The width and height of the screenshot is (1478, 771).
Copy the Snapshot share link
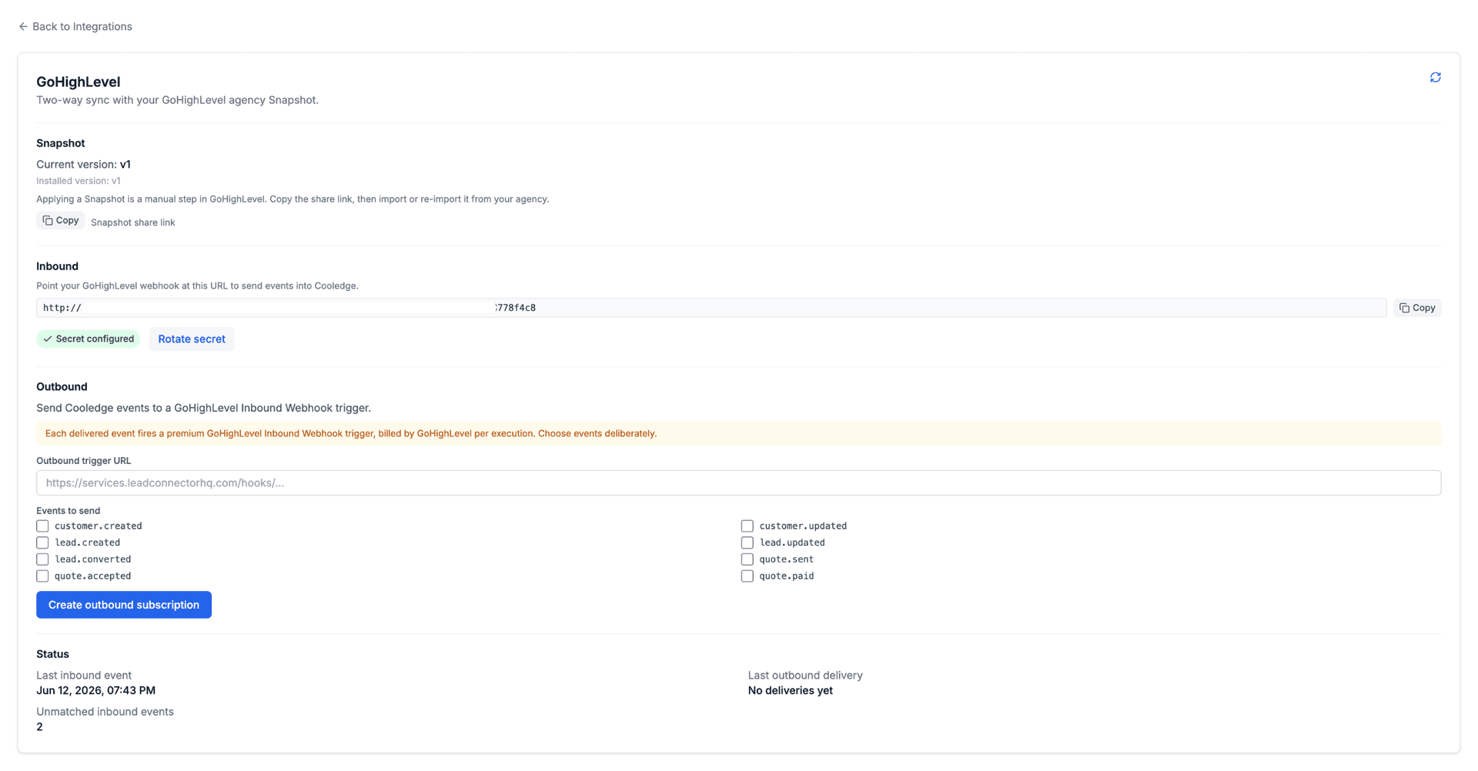click(61, 221)
